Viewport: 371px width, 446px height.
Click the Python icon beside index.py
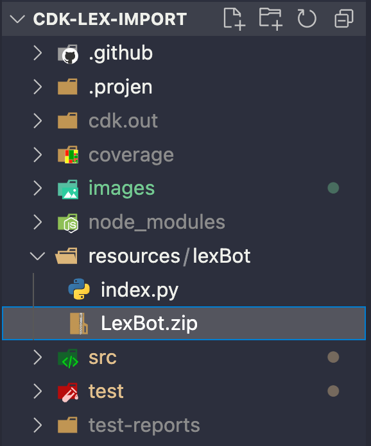tap(79, 289)
